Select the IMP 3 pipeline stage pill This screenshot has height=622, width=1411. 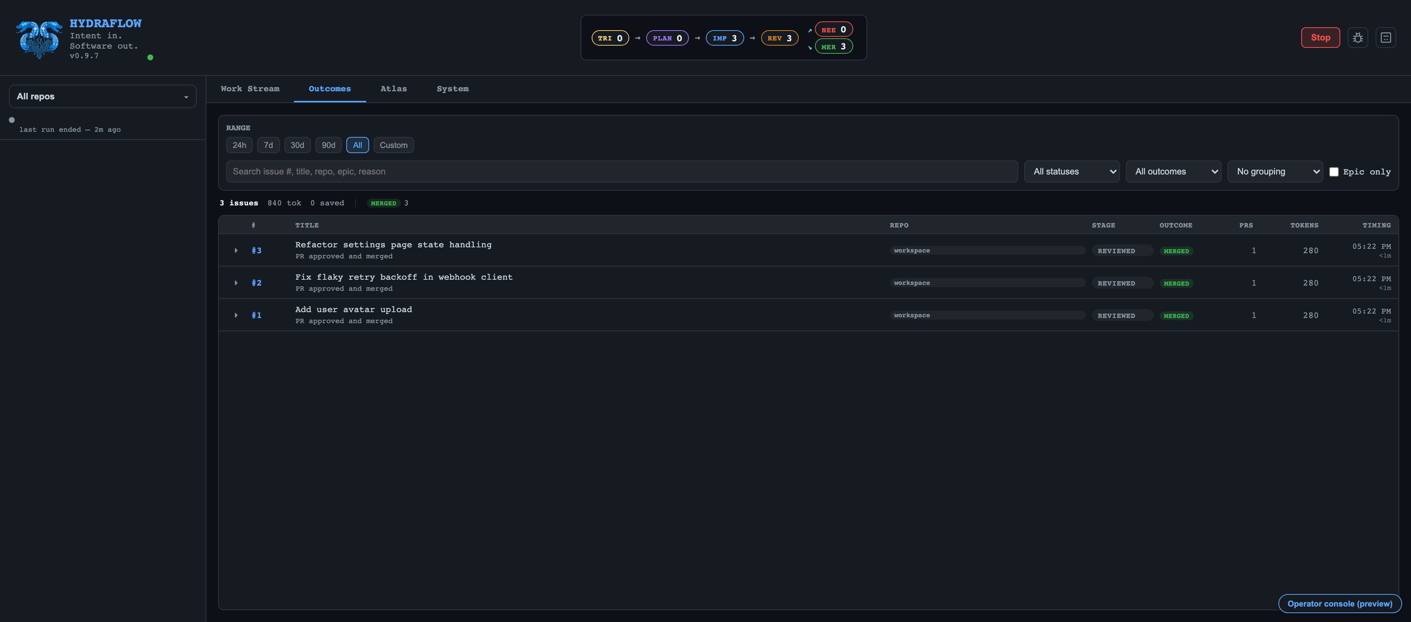[724, 38]
